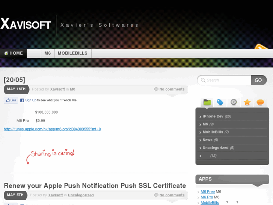Click the Xavisoft site logo
Image resolution: width=273 pixels, height=205 pixels.
(x=26, y=24)
